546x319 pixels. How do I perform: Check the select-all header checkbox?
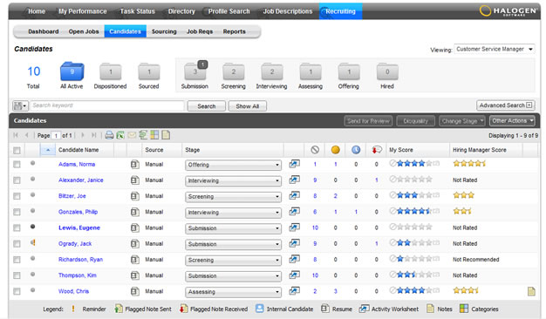click(17, 150)
